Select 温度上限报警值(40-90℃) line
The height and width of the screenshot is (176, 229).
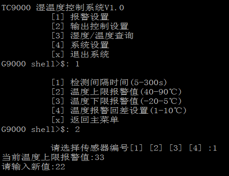[117, 92]
